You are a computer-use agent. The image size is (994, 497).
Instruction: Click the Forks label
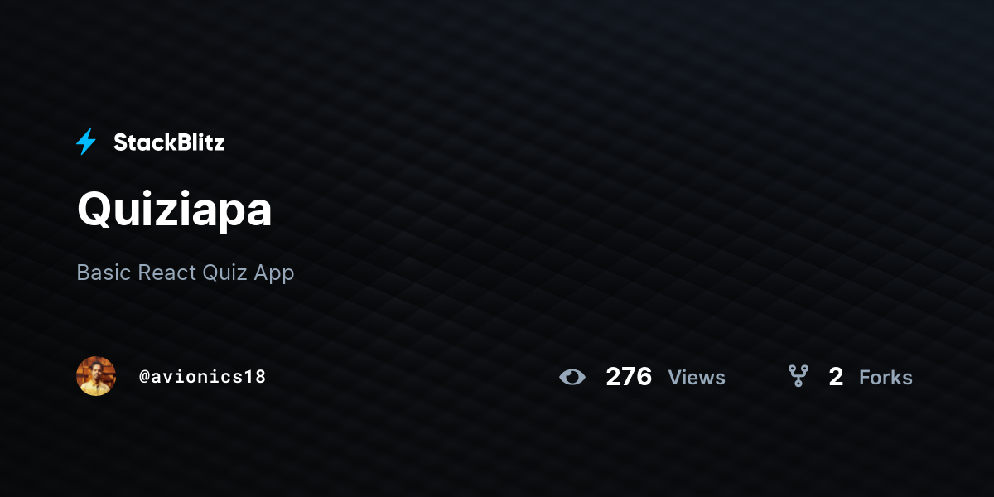click(885, 377)
